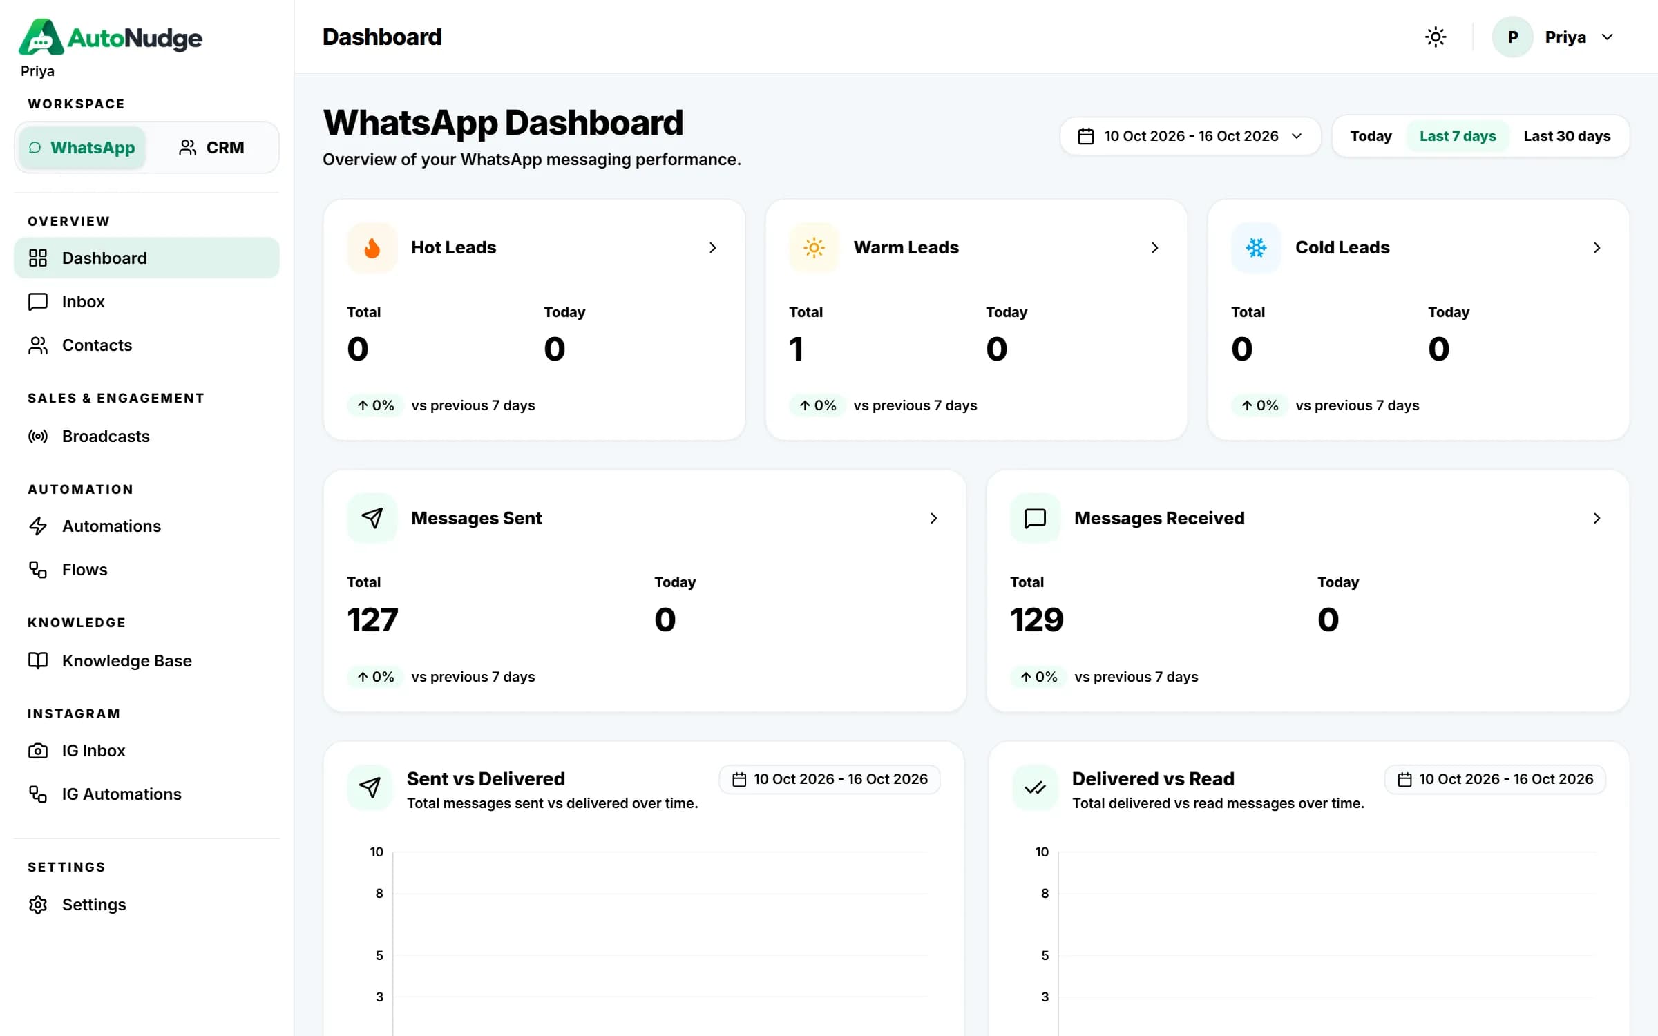Open Delivered vs Read date range
The width and height of the screenshot is (1658, 1036).
1495,779
